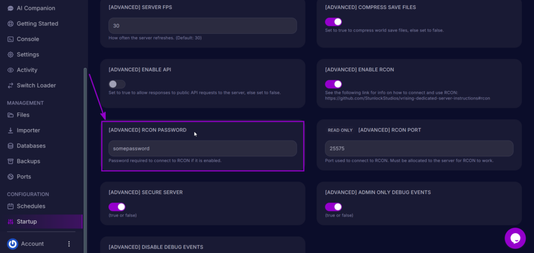The width and height of the screenshot is (534, 253).
Task: Click the 'MANAGEMENT' section label
Action: coord(26,103)
